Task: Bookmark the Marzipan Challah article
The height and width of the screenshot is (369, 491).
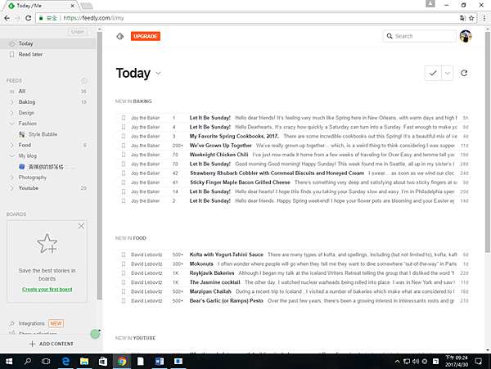Action: click(124, 292)
